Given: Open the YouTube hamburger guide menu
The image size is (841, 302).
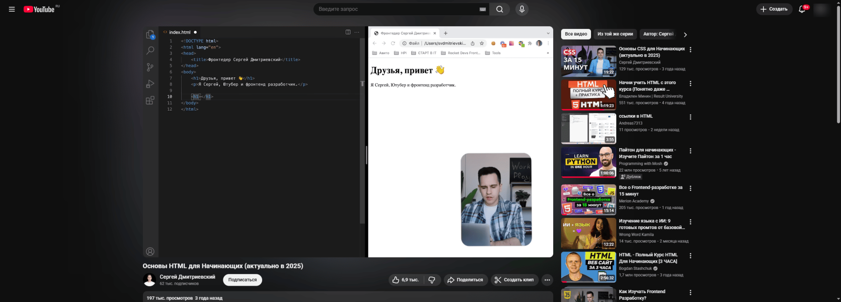Looking at the screenshot, I should pyautogui.click(x=12, y=9).
